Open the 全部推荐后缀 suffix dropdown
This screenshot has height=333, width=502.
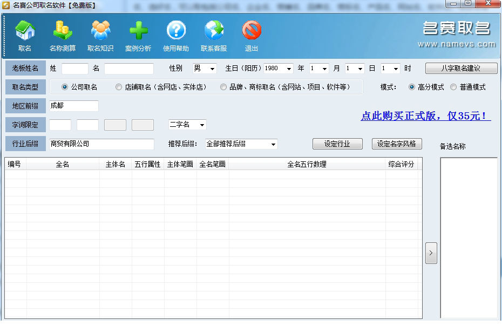click(241, 144)
